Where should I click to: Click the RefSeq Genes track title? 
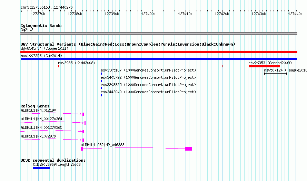35,106
